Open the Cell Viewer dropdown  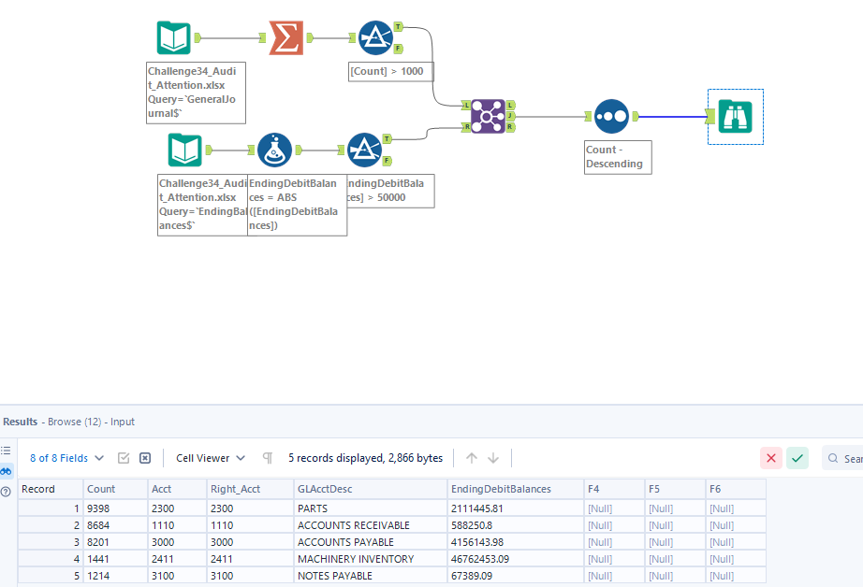click(211, 458)
